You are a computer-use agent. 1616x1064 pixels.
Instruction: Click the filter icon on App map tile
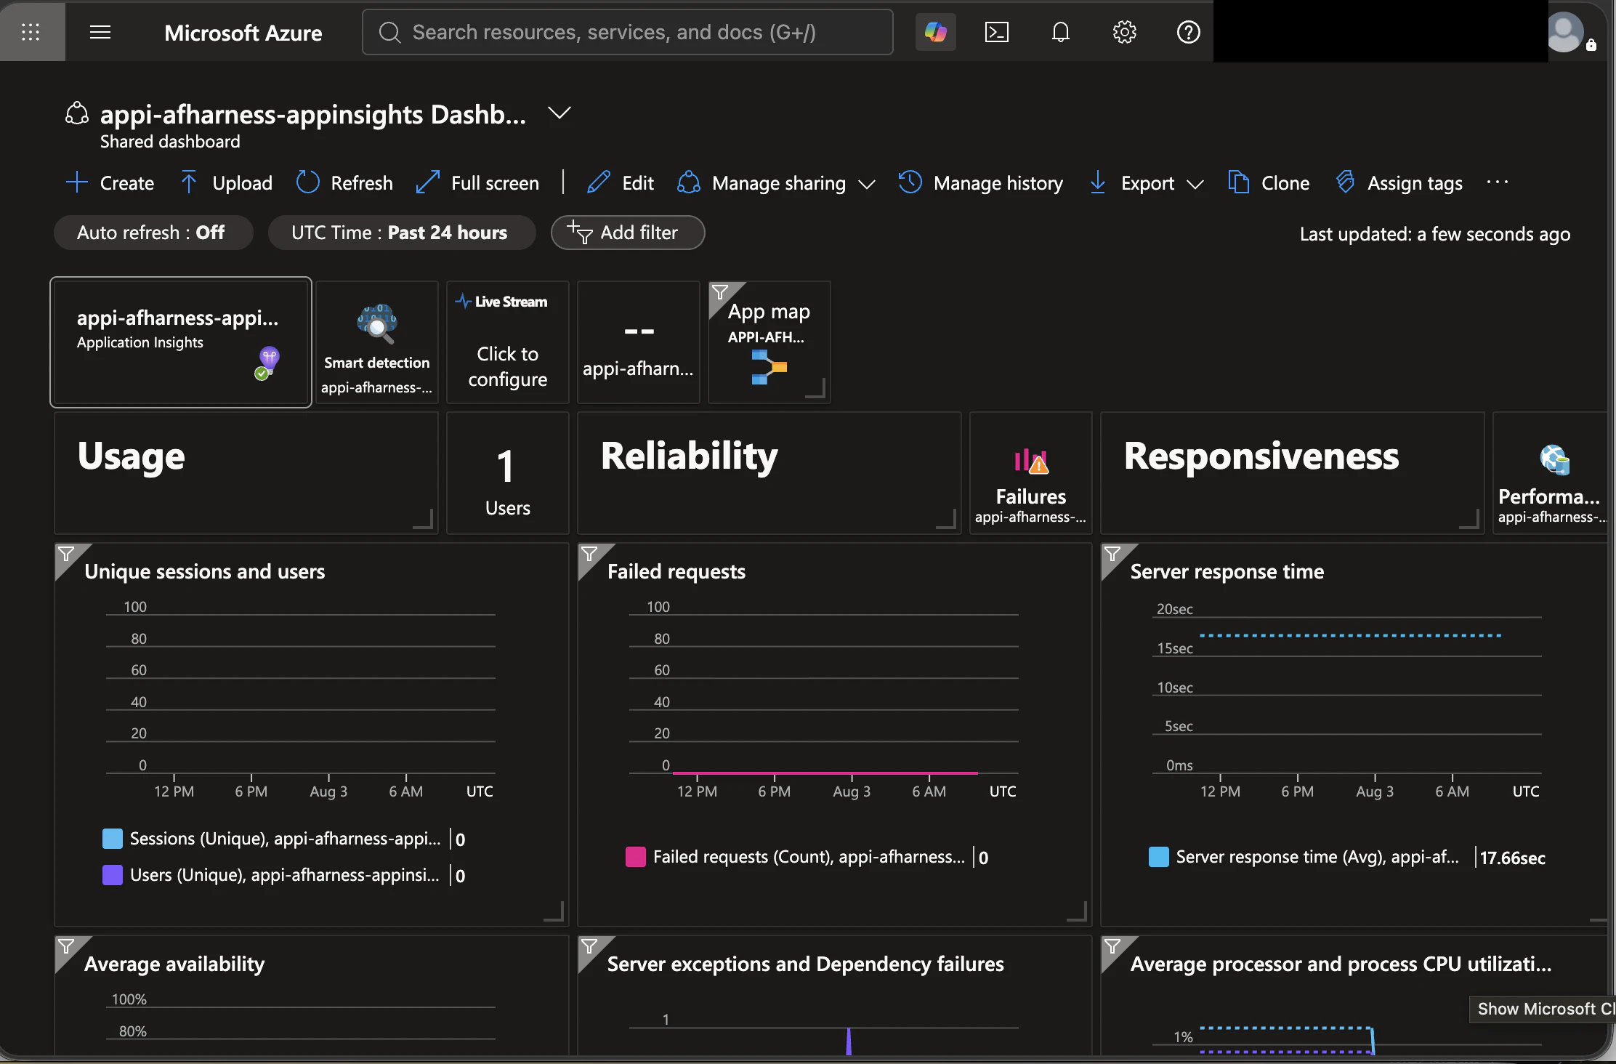(720, 293)
